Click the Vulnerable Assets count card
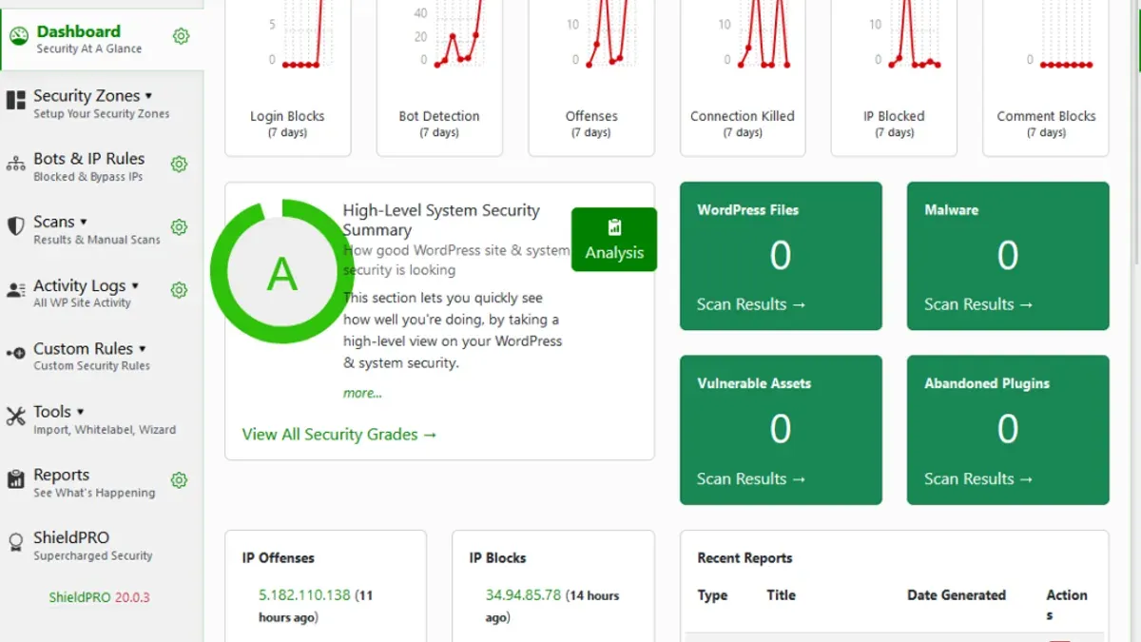Image resolution: width=1141 pixels, height=642 pixels. 781,430
